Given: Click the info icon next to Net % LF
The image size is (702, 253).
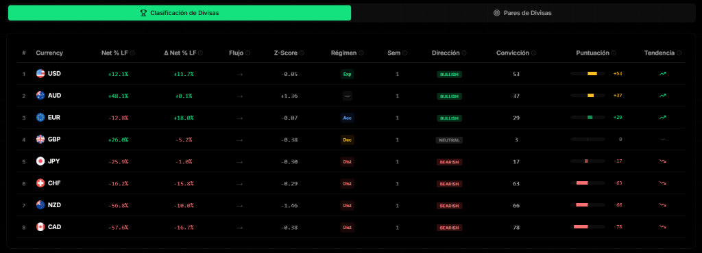Looking at the screenshot, I should 132,53.
